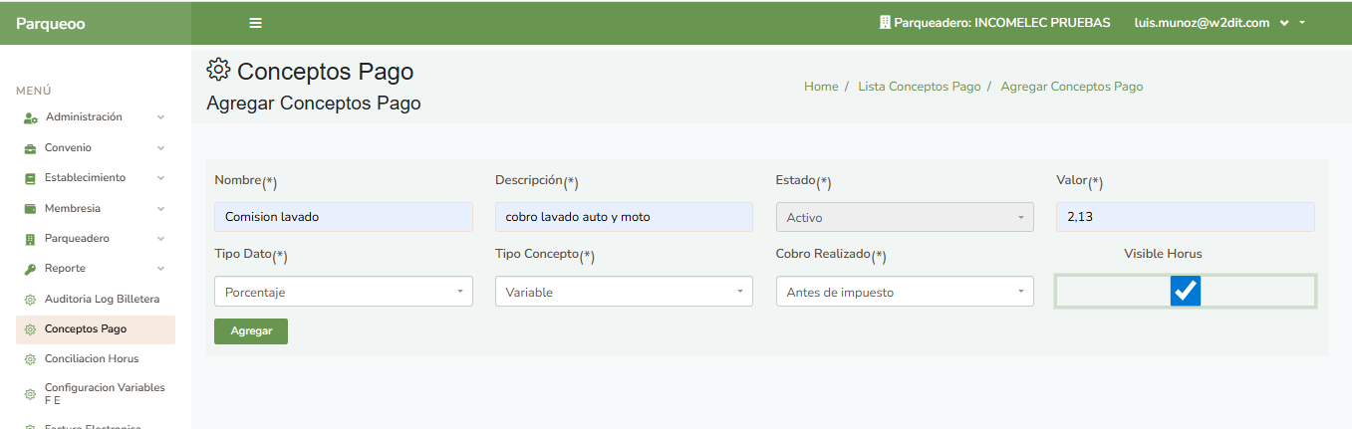Click into the Valor input field
Viewport: 1352px width, 429px height.
click(1185, 217)
